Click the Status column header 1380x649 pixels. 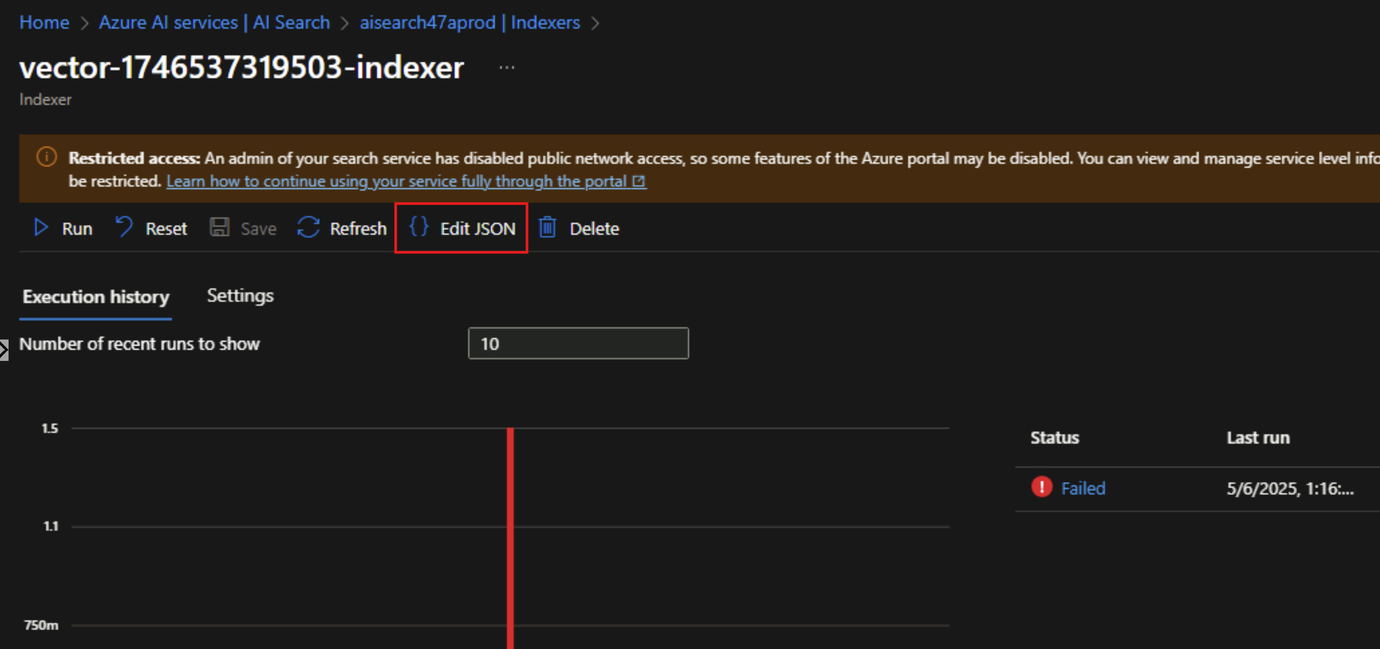pyautogui.click(x=1055, y=437)
